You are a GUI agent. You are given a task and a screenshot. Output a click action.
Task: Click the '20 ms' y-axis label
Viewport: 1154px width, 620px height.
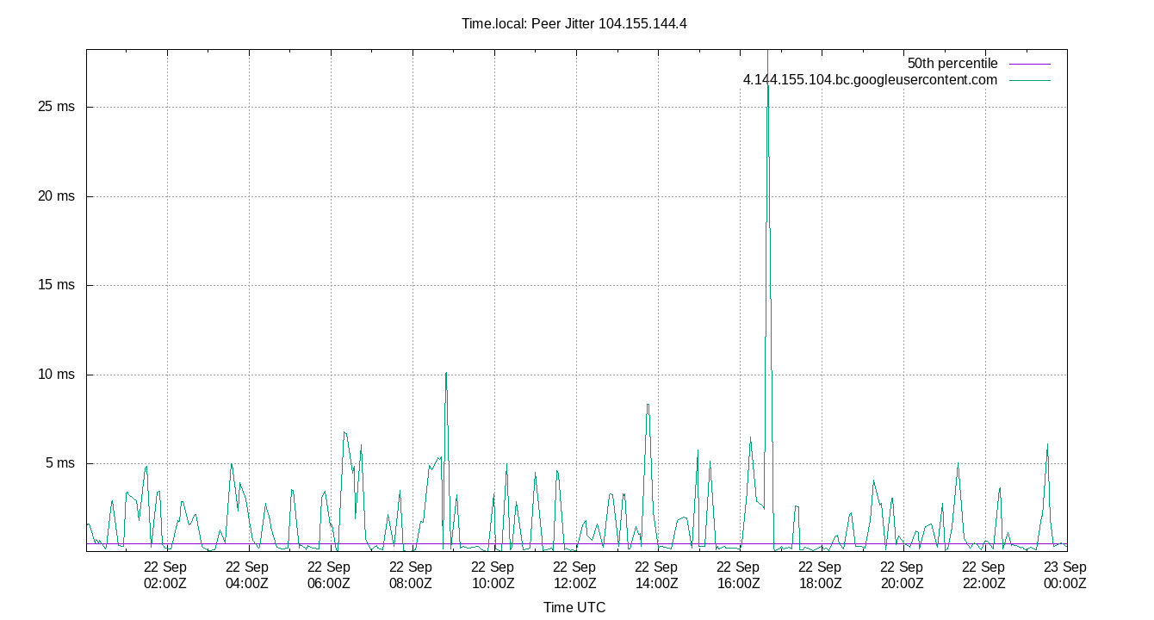tap(56, 196)
